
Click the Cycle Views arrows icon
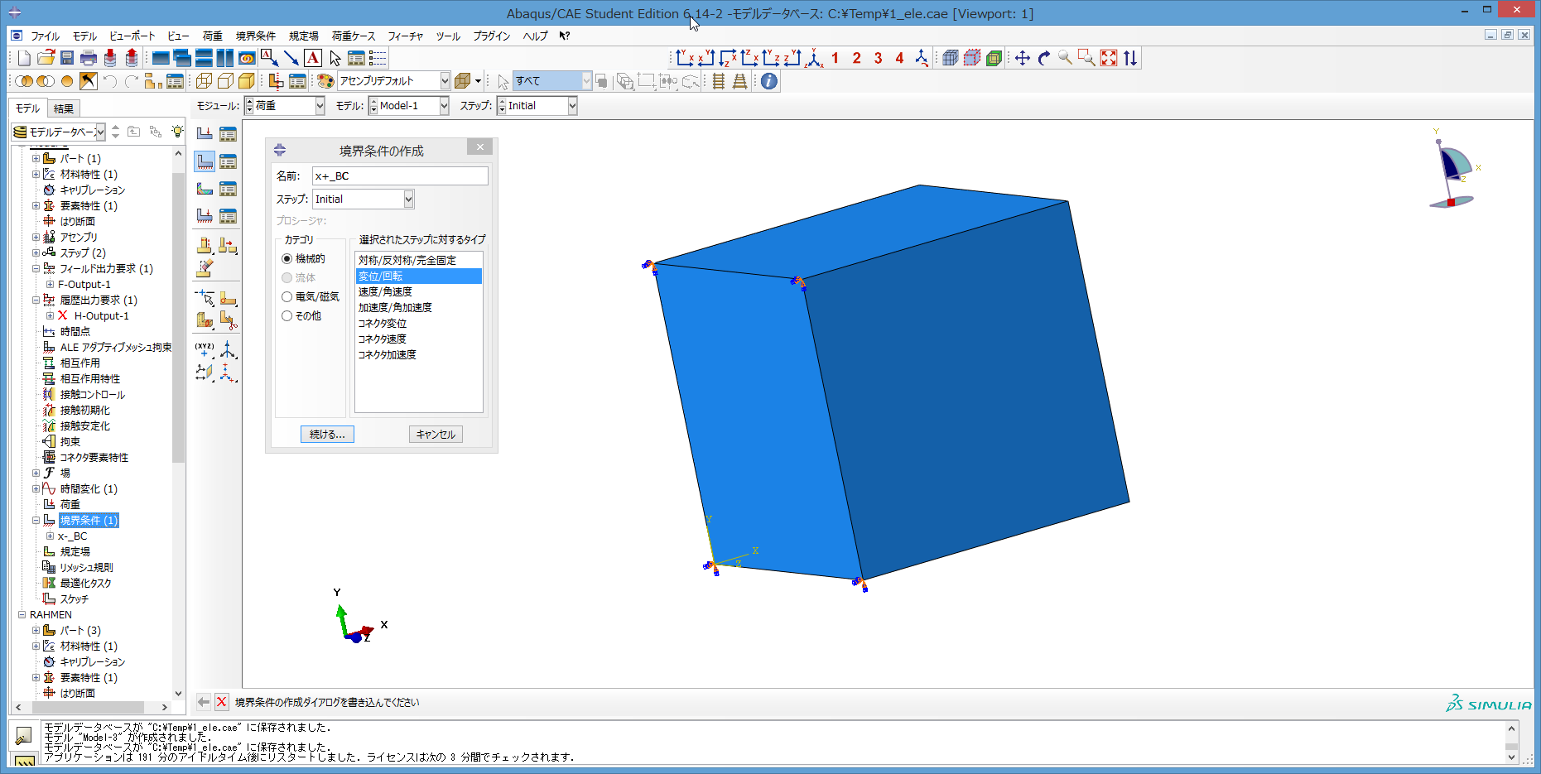coord(1130,58)
